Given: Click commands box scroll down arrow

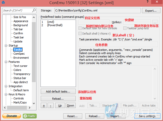Looking at the screenshot, I should tap(155, 98).
